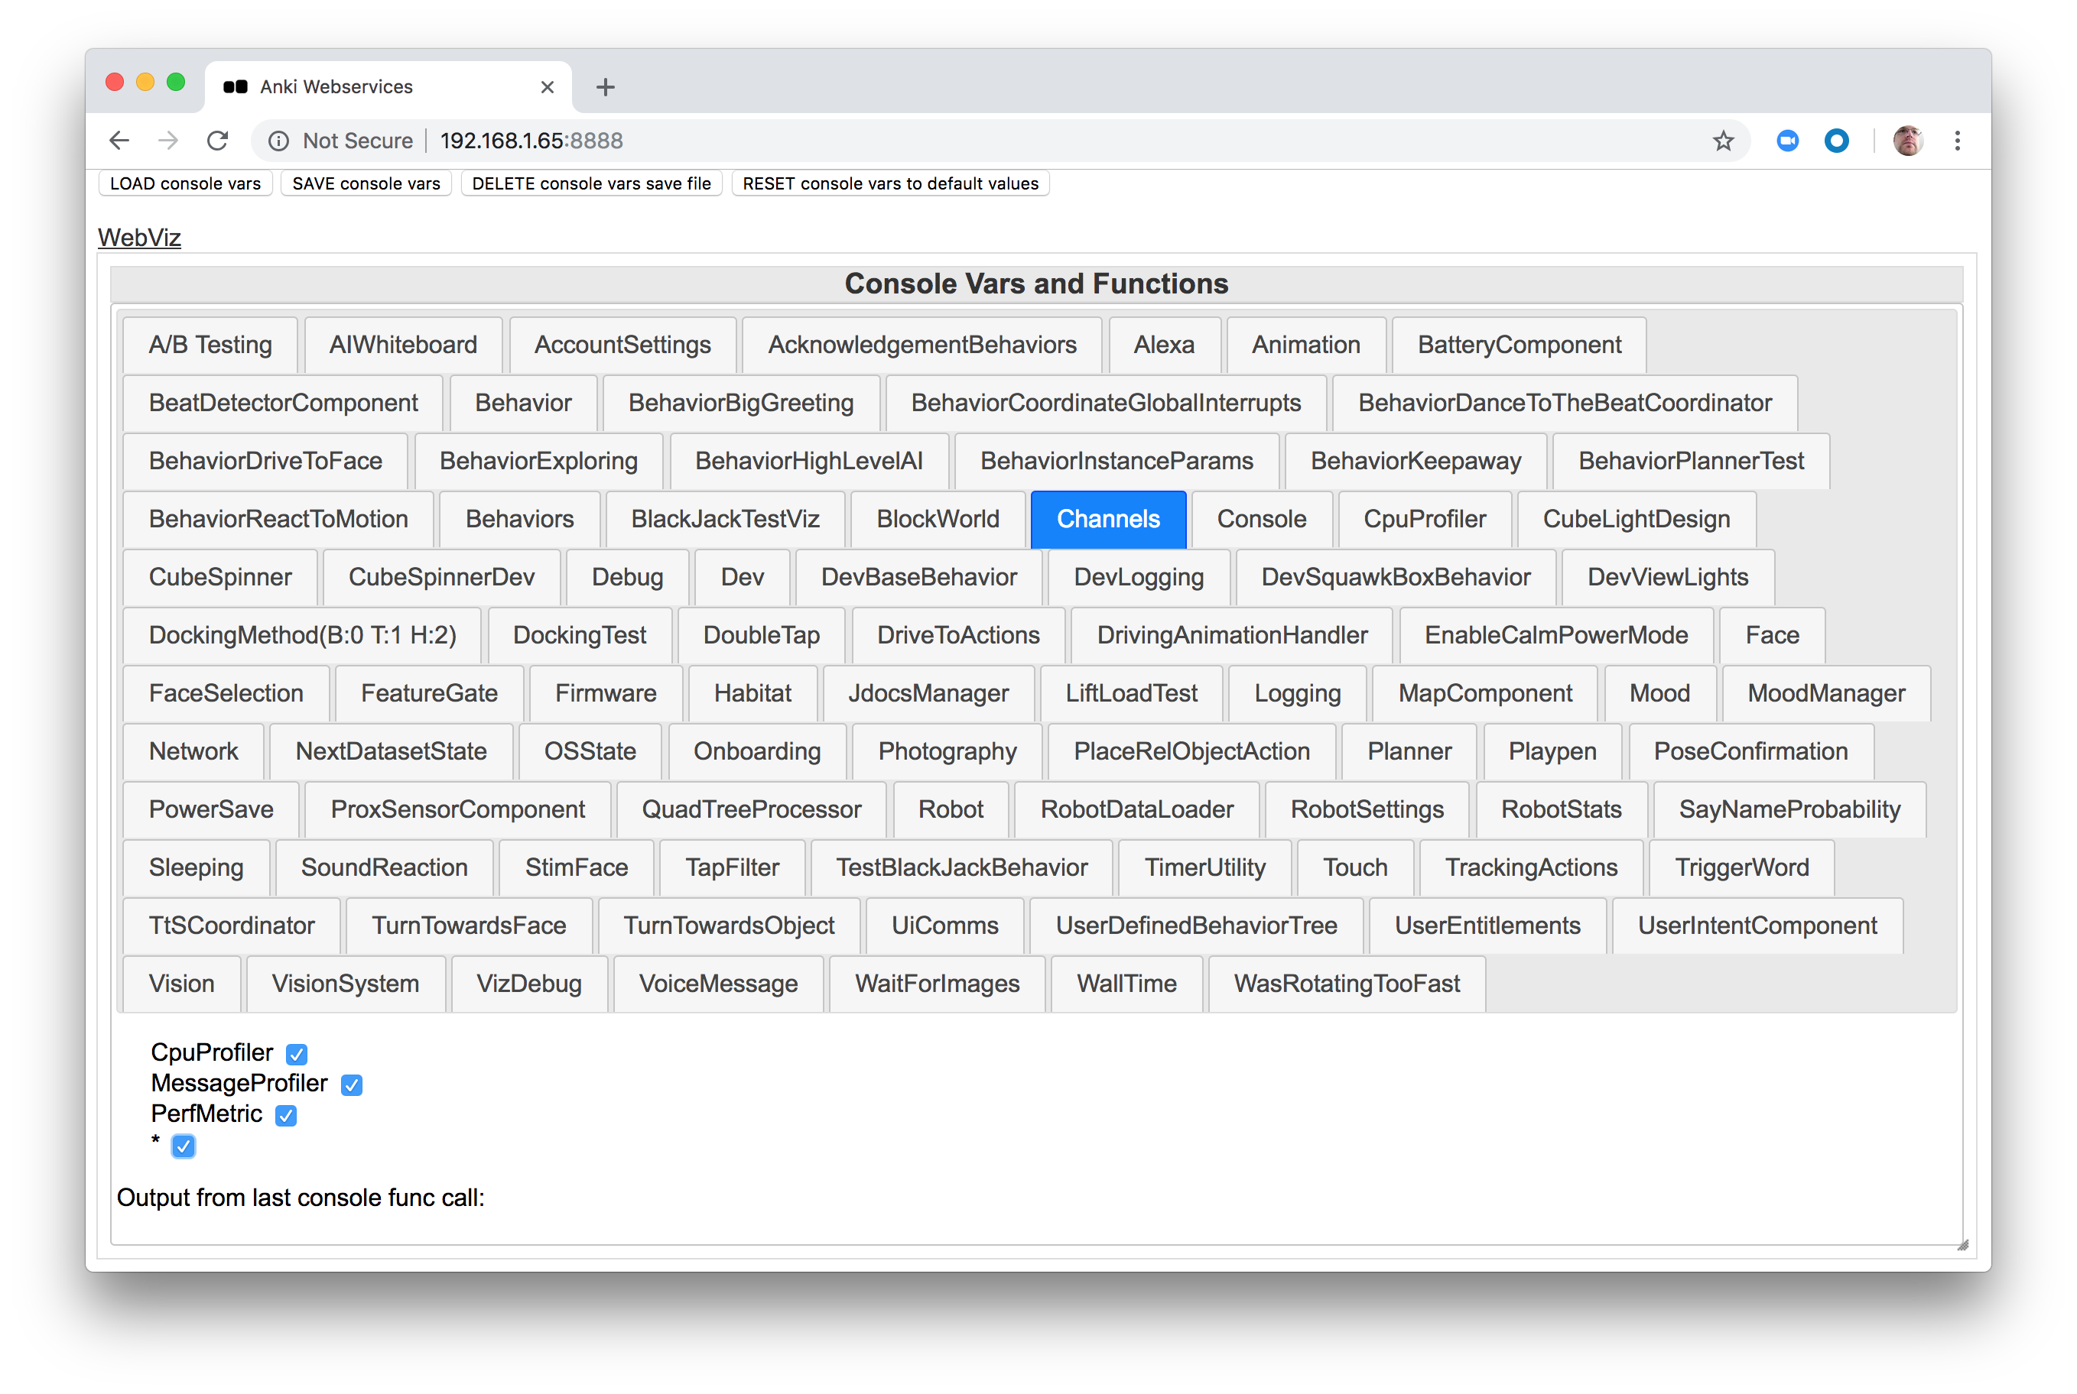The width and height of the screenshot is (2077, 1394).
Task: Click the Not Secure site info icon
Action: point(279,141)
